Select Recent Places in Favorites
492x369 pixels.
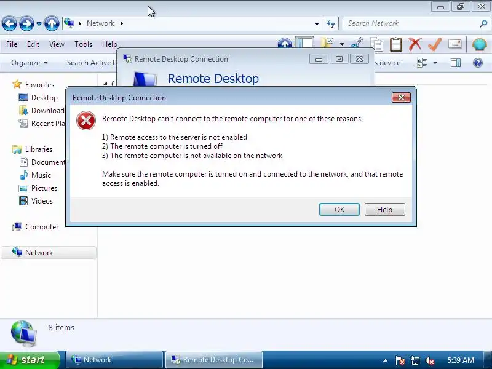(x=42, y=124)
